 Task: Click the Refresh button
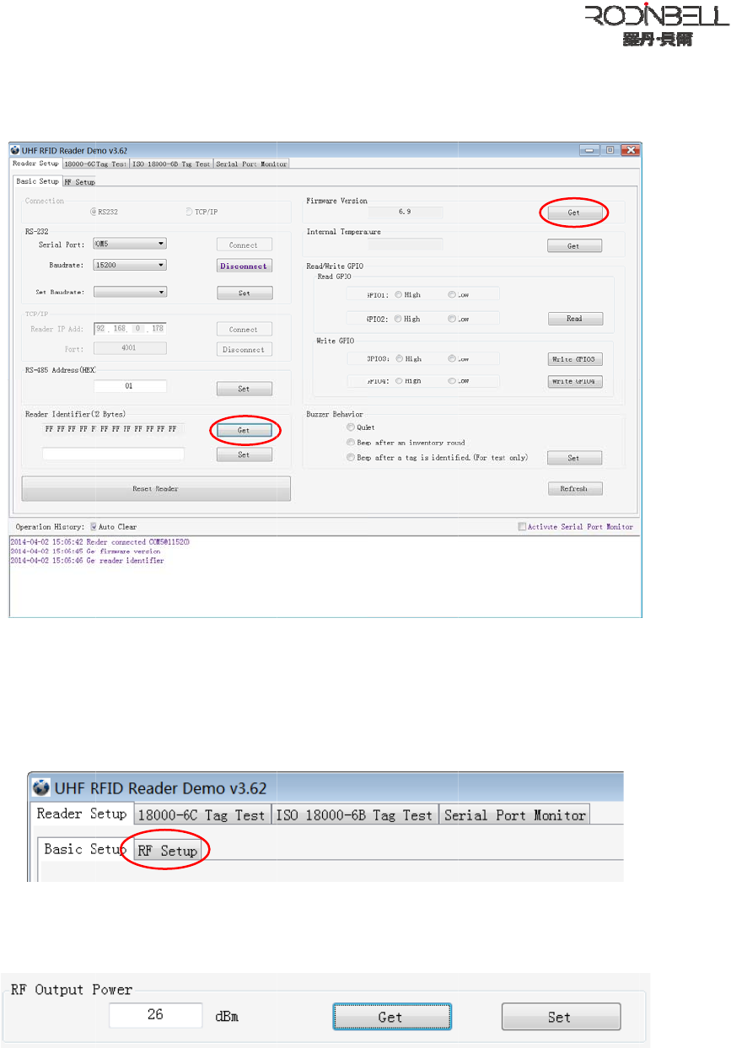click(x=574, y=488)
